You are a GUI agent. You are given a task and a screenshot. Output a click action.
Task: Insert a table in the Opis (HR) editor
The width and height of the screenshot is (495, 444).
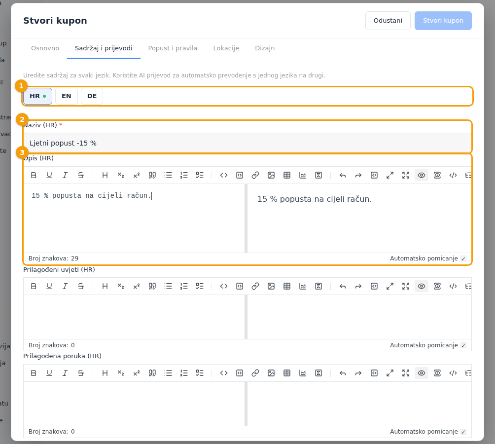click(x=286, y=175)
